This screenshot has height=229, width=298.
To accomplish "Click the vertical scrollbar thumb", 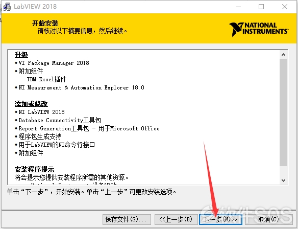I will click(283, 112).
